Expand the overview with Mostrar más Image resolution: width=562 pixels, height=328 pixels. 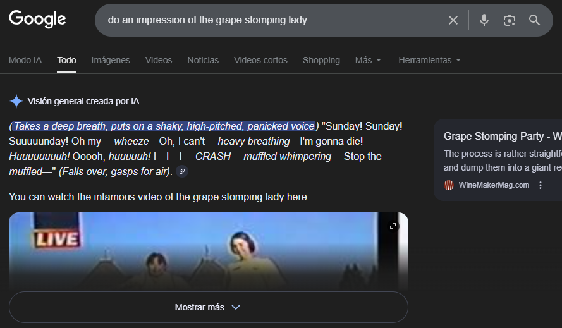[208, 307]
